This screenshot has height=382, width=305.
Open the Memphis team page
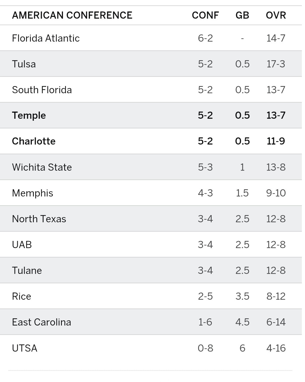click(32, 193)
